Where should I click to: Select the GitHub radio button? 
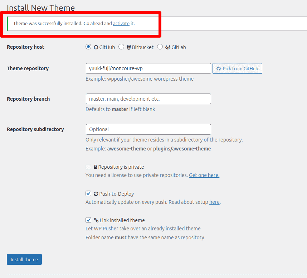point(88,47)
